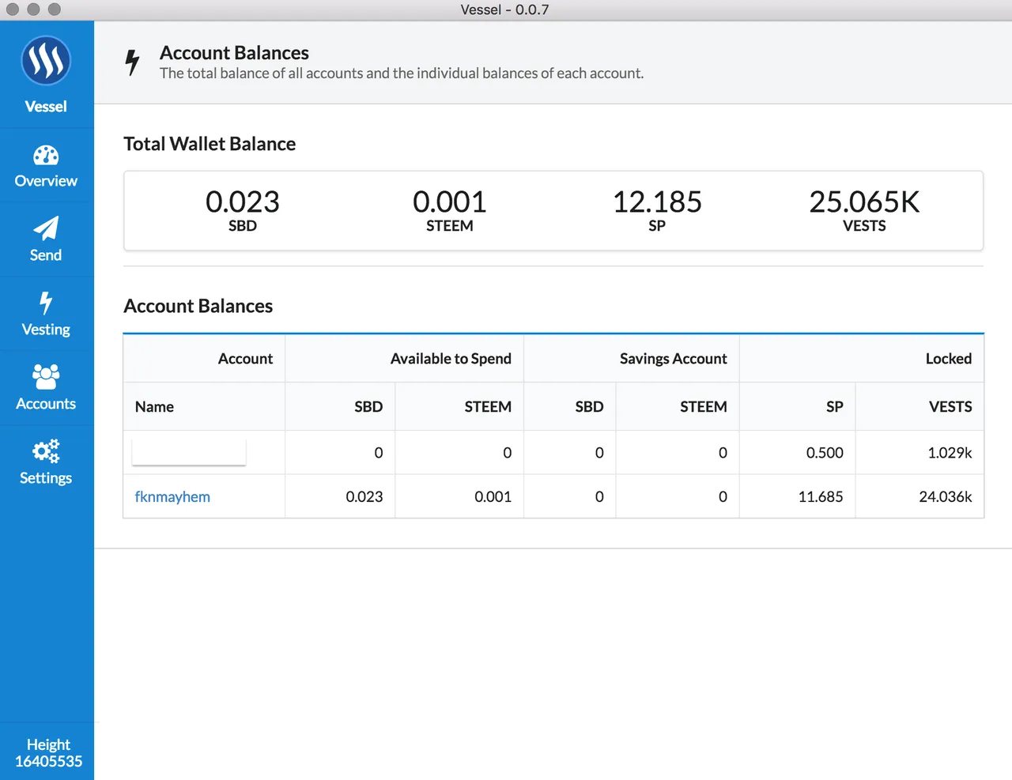Image resolution: width=1012 pixels, height=780 pixels.
Task: Click the block Height 16405535 indicator
Action: [48, 753]
